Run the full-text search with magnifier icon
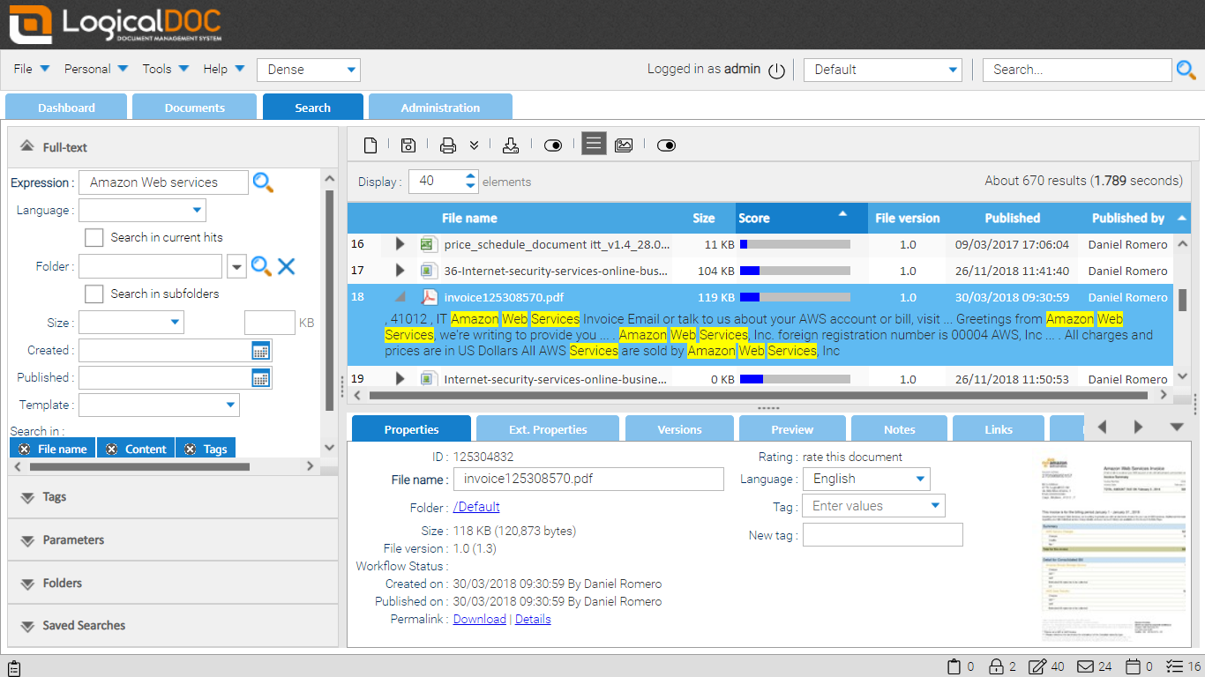 pos(263,182)
